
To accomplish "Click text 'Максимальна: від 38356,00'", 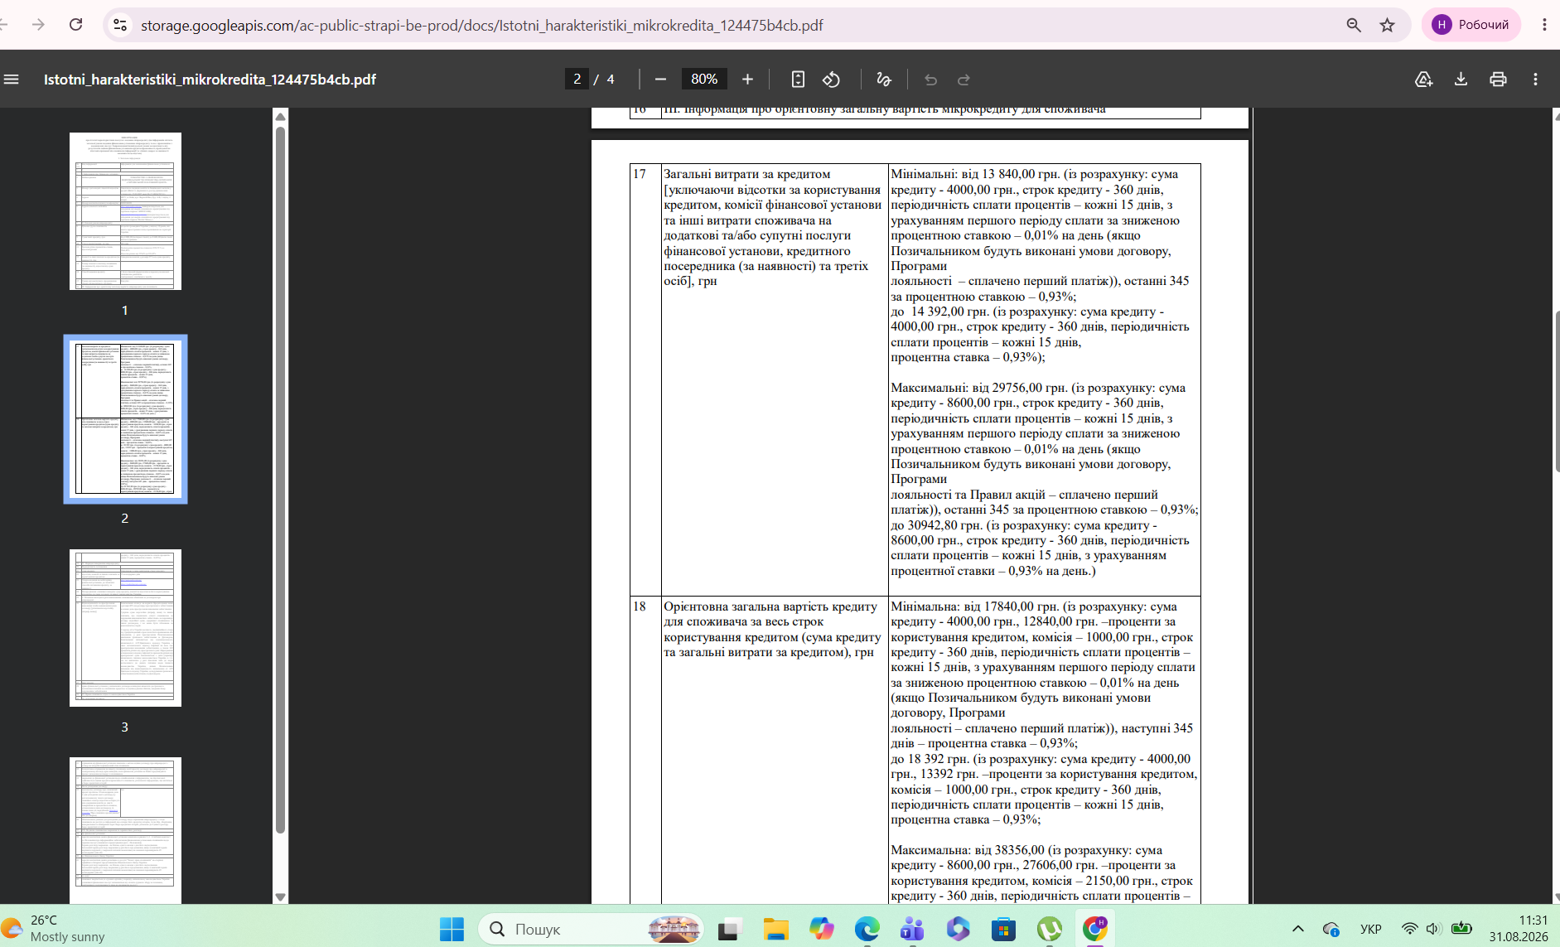I will pyautogui.click(x=968, y=850).
